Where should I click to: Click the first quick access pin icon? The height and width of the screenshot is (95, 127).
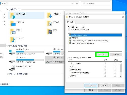(x=4, y=14)
